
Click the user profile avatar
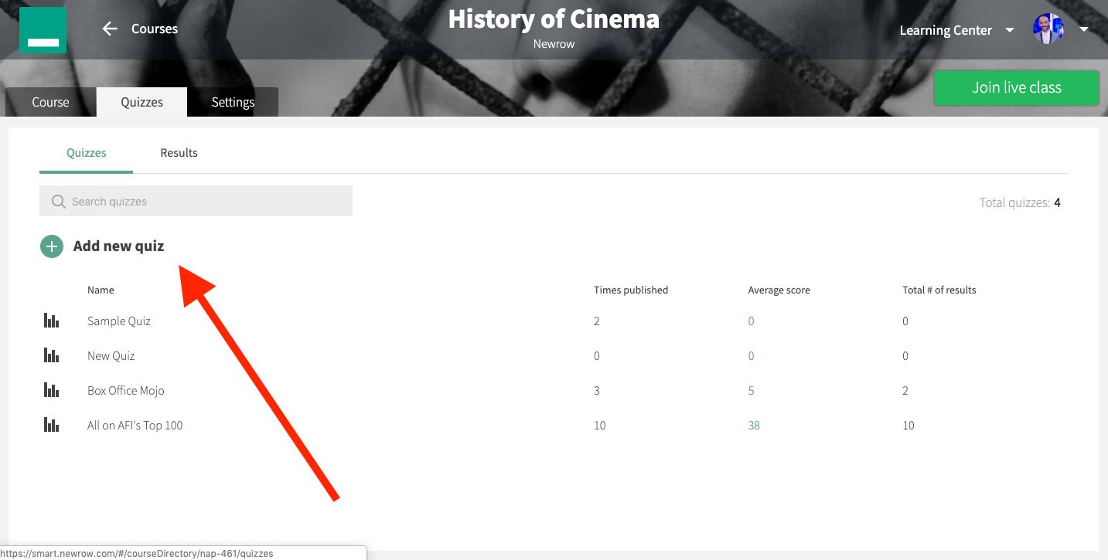[x=1048, y=29]
